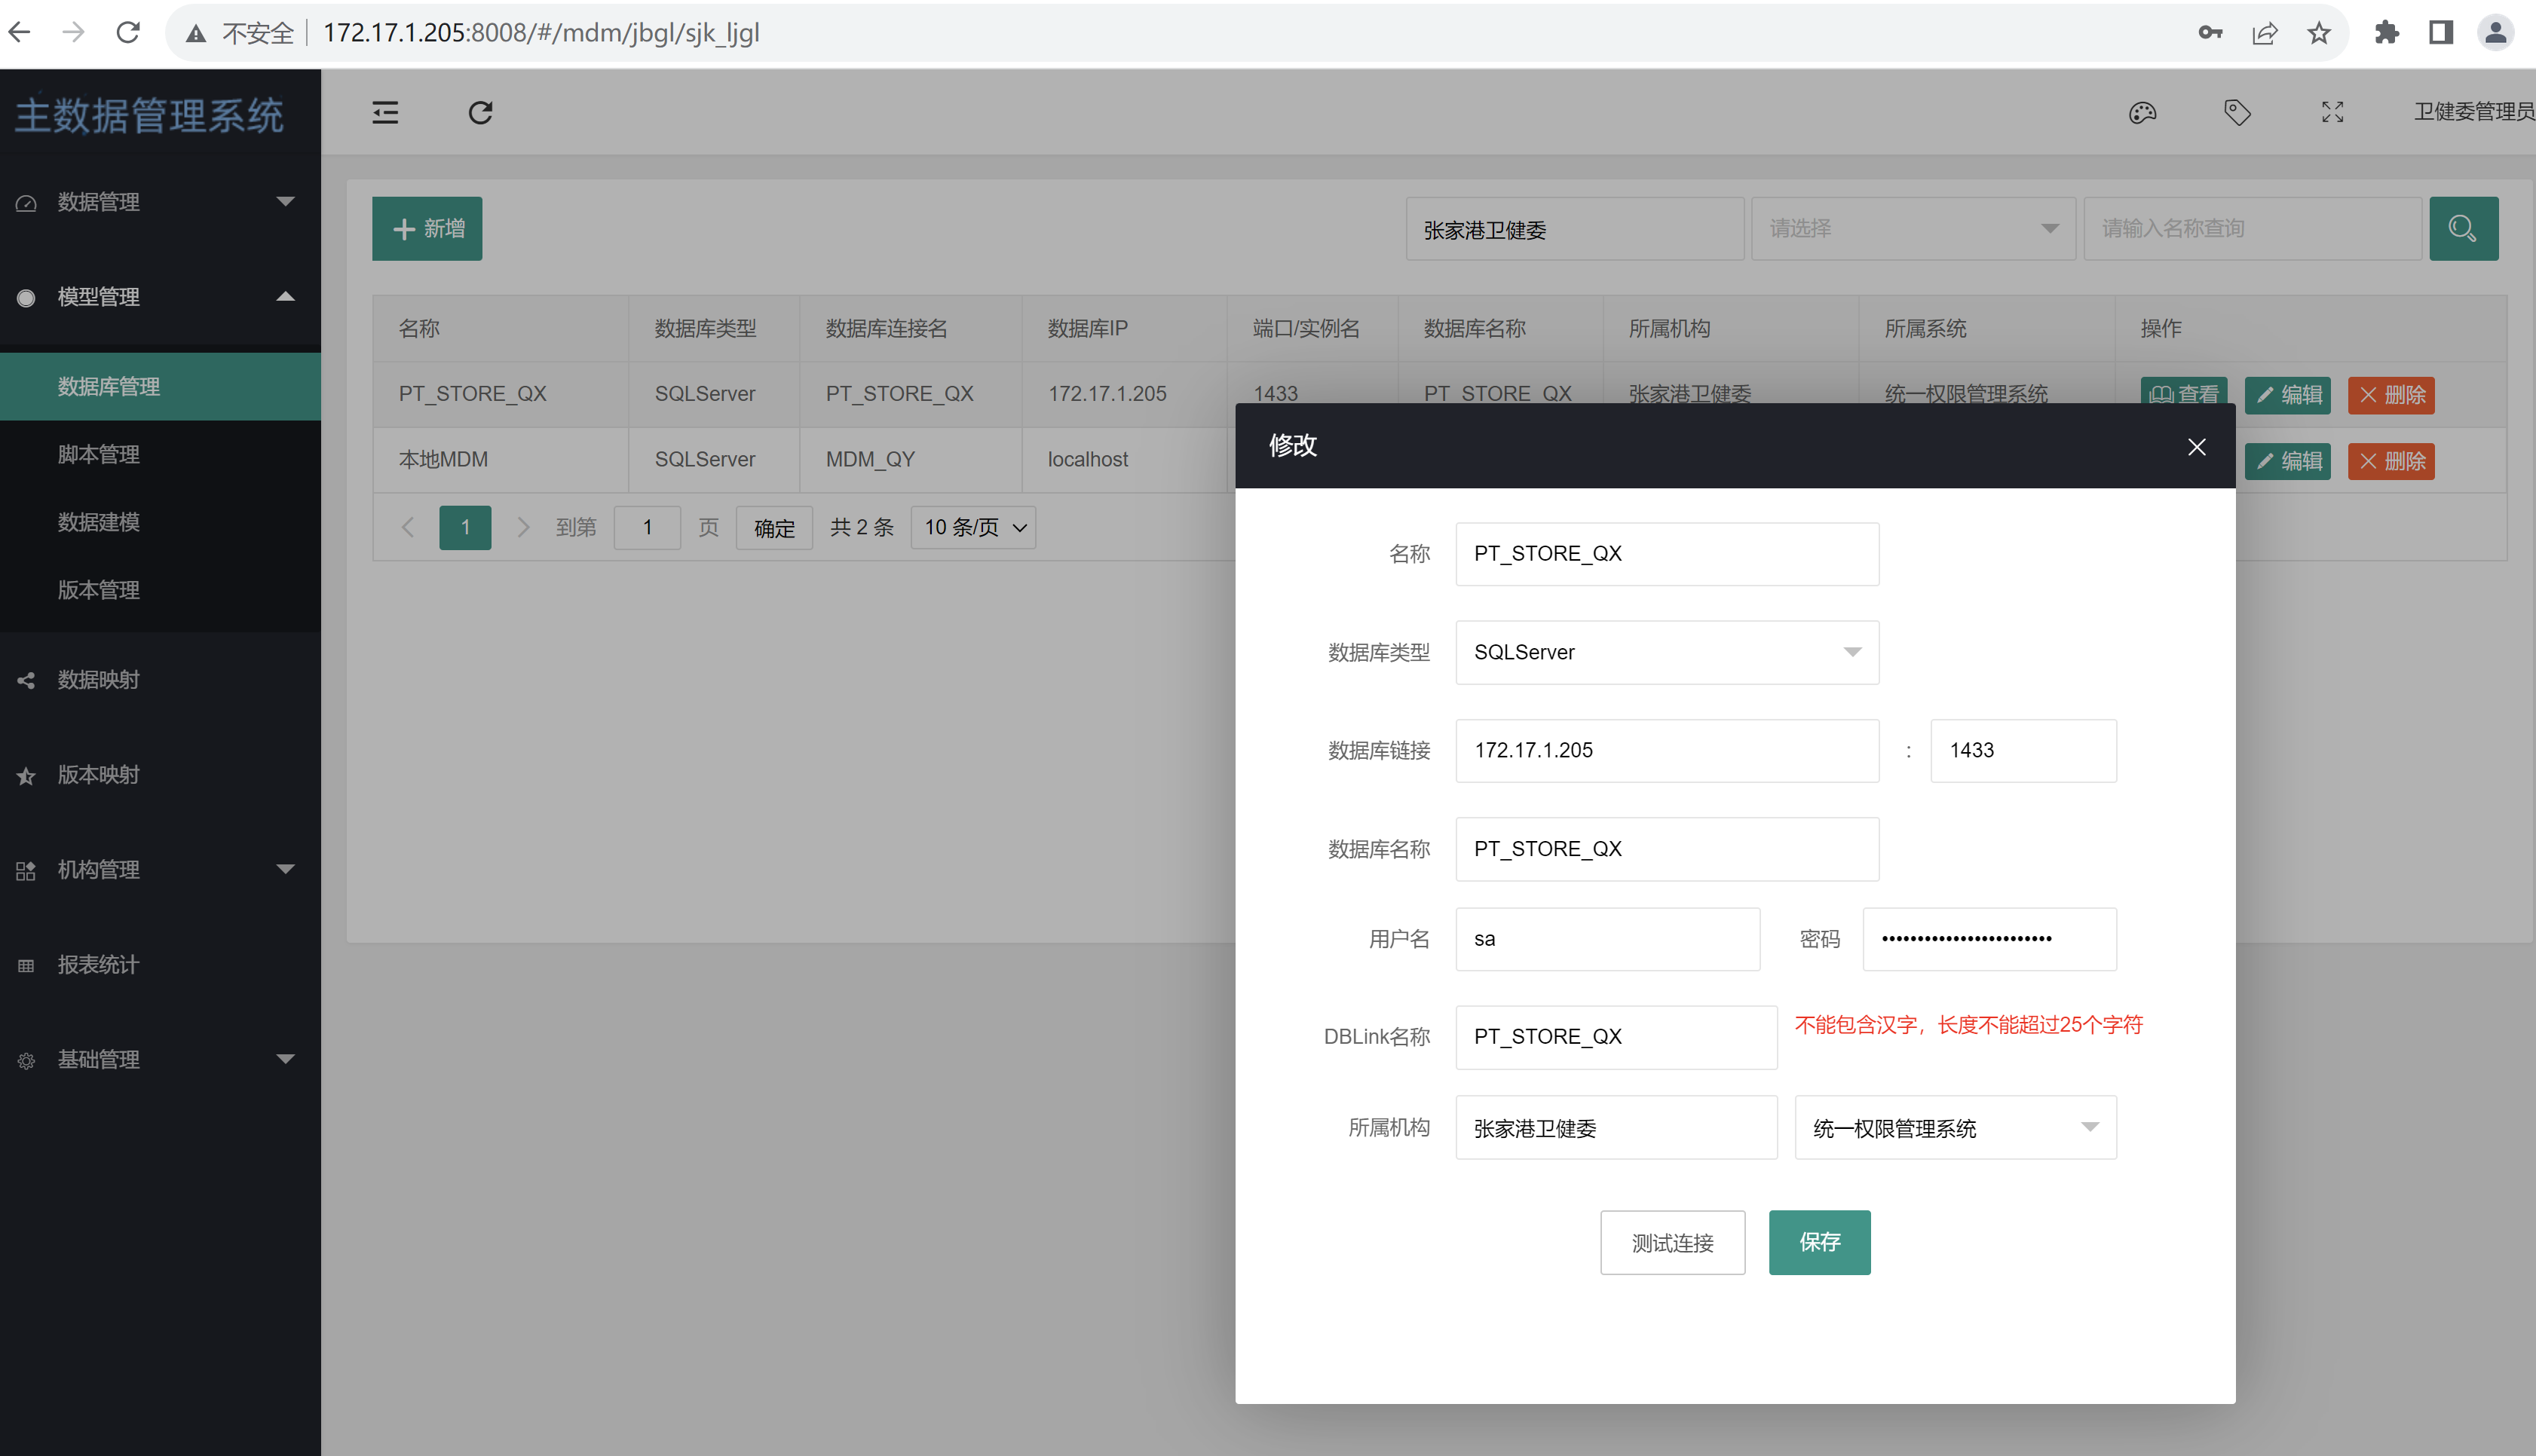Click the 用户名 field showing sa
Image resolution: width=2536 pixels, height=1456 pixels.
1608,939
